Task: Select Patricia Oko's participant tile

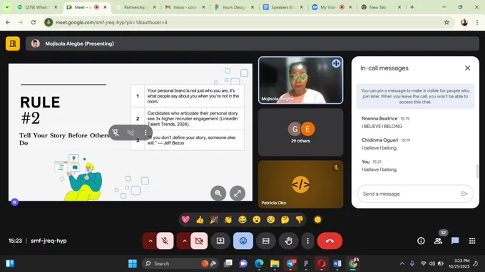Action: (301, 184)
